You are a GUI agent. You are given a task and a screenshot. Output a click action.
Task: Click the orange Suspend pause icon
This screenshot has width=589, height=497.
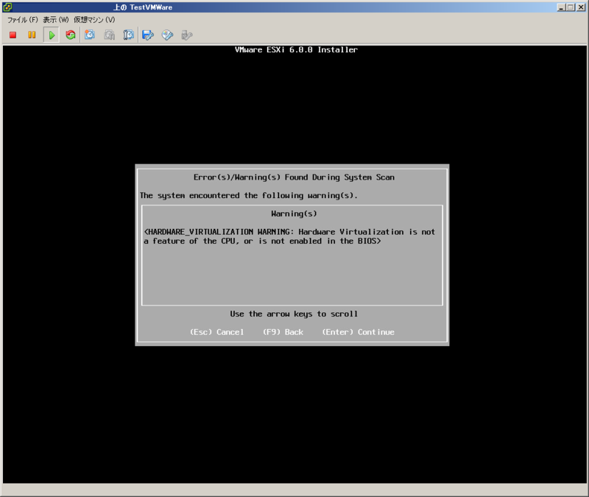point(32,35)
